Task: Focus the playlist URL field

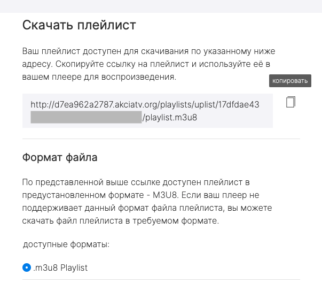Action: point(147,111)
